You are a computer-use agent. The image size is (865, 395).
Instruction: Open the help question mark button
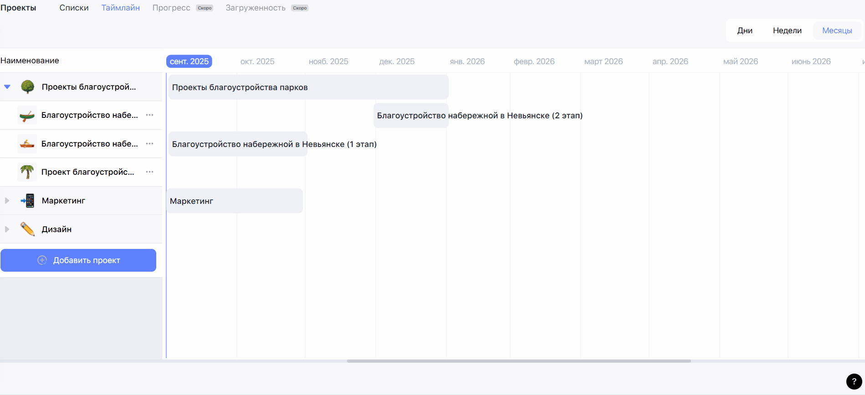854,381
